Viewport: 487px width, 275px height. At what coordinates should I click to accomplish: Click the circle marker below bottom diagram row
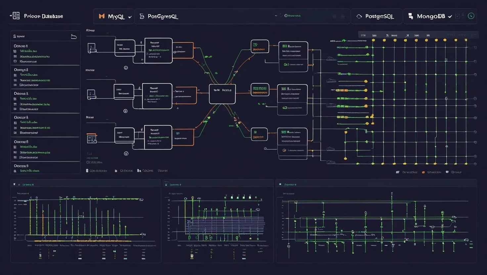click(126, 154)
